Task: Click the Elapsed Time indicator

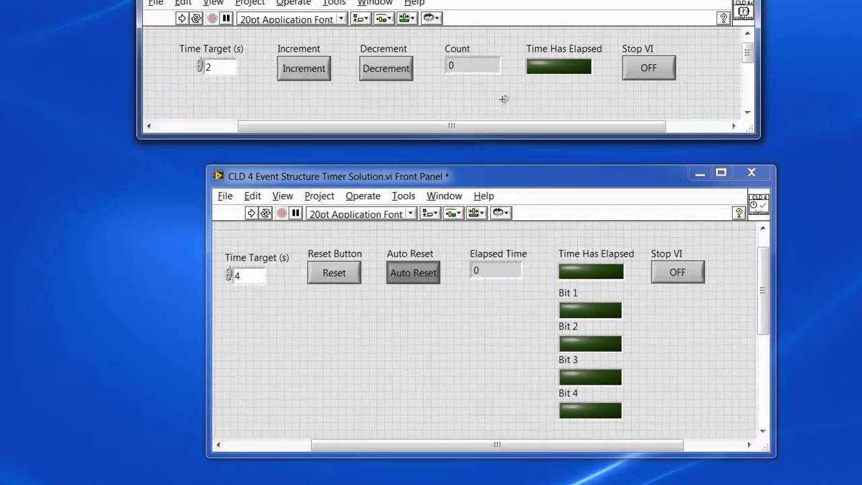Action: [496, 270]
